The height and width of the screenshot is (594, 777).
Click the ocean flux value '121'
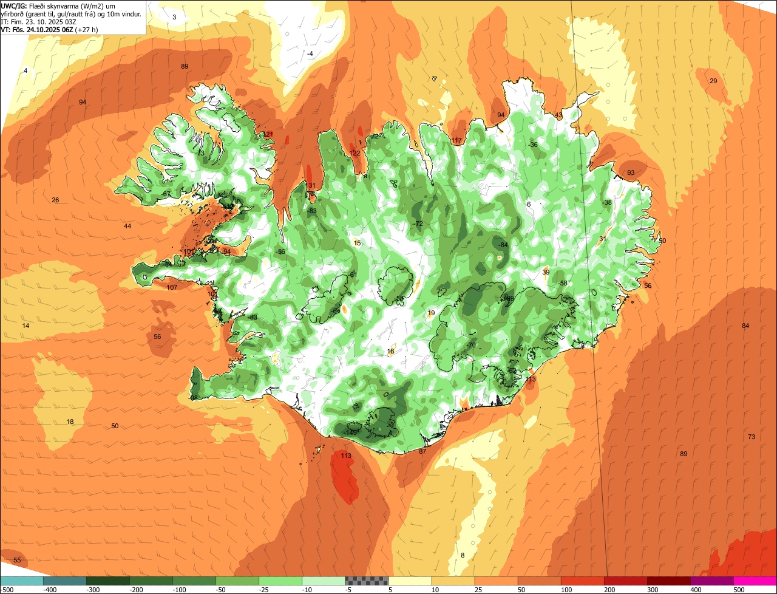coord(268,134)
